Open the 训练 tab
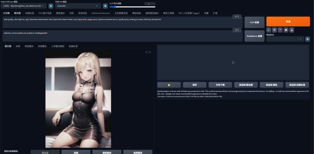 (72, 13)
